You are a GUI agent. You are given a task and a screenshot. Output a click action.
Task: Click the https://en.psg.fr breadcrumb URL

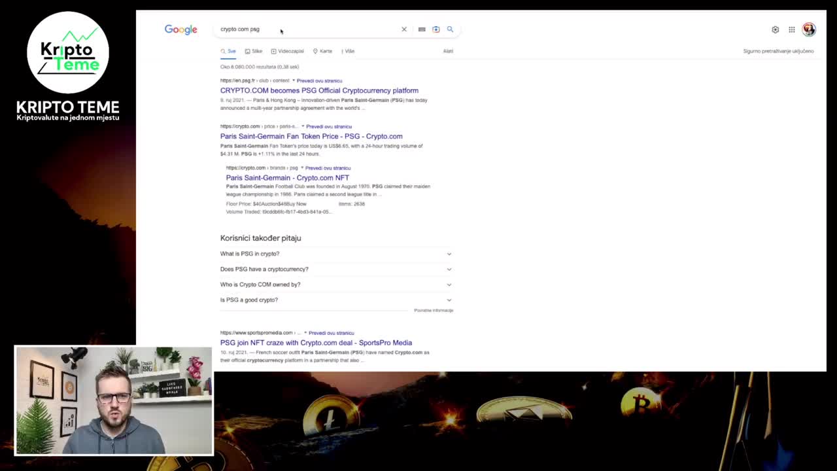pyautogui.click(x=254, y=80)
